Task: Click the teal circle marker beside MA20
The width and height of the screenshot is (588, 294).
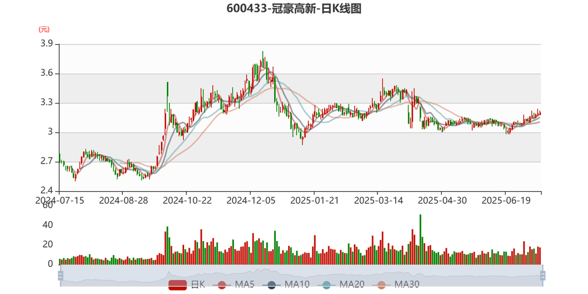Action: pos(326,285)
